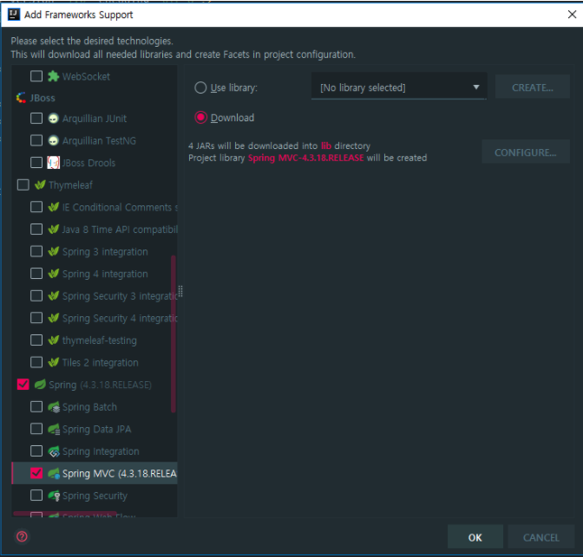Image resolution: width=583 pixels, height=557 pixels.
Task: Click the IntelliJ logo in the title bar
Action: [x=14, y=15]
